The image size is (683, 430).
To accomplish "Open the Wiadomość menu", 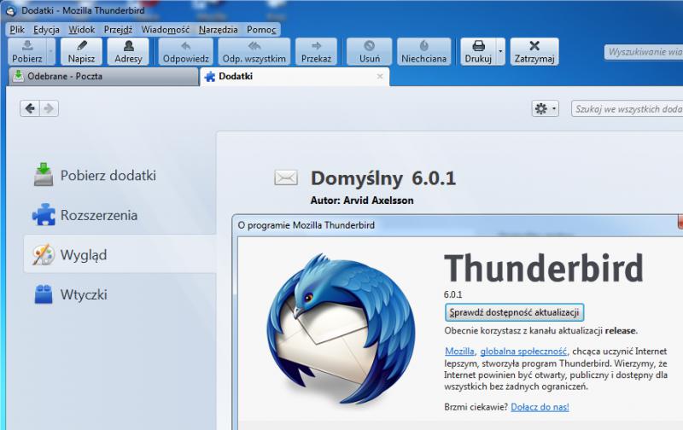I will coord(166,30).
